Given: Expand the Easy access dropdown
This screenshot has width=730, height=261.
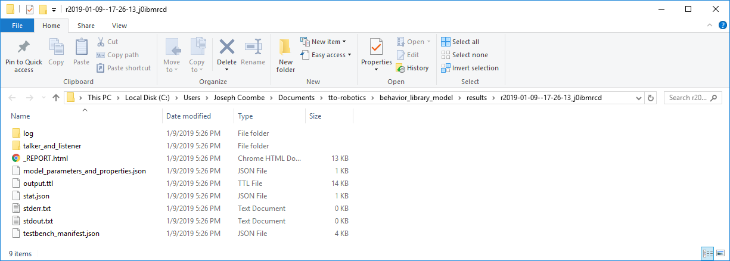Looking at the screenshot, I should point(331,55).
